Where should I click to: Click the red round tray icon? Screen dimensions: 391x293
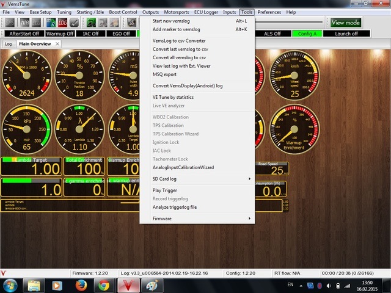click(x=320, y=286)
